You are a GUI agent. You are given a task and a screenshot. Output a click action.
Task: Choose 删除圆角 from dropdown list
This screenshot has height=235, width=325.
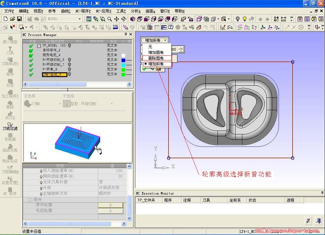pyautogui.click(x=157, y=58)
